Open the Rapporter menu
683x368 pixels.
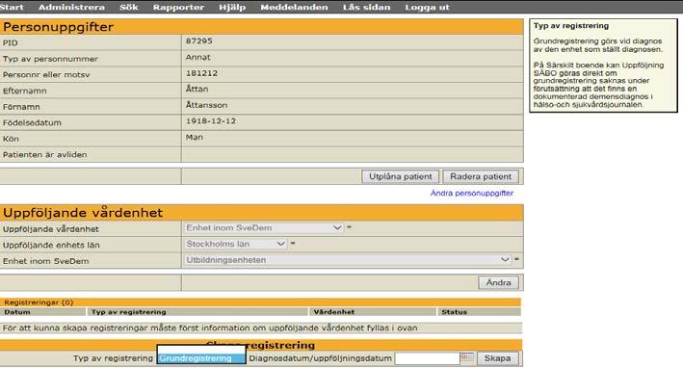178,7
